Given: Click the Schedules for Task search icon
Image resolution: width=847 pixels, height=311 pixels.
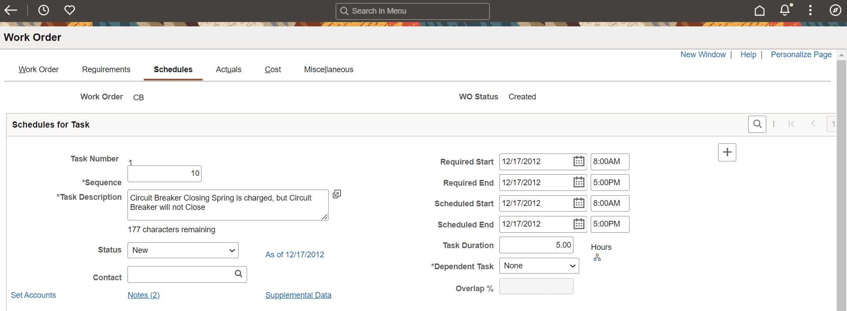Looking at the screenshot, I should 757,124.
